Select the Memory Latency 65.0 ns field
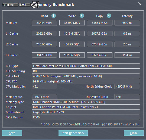Image resolution: width=146 pixels, height=140 pixels. pos(127,23)
